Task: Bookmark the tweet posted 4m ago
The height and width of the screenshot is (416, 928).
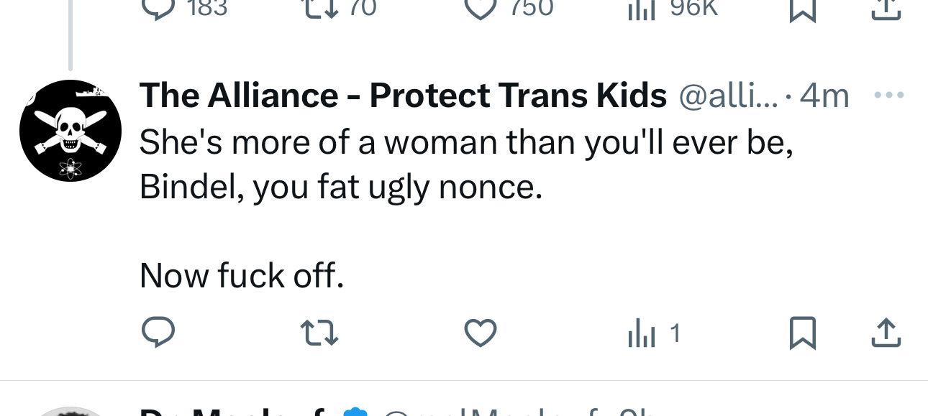Action: pos(802,333)
